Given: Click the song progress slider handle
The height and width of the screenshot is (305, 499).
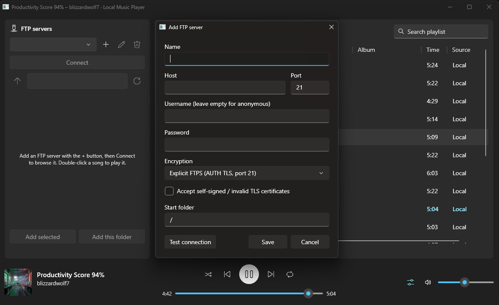Looking at the screenshot, I should 308,293.
